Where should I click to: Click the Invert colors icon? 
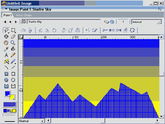tap(105, 30)
